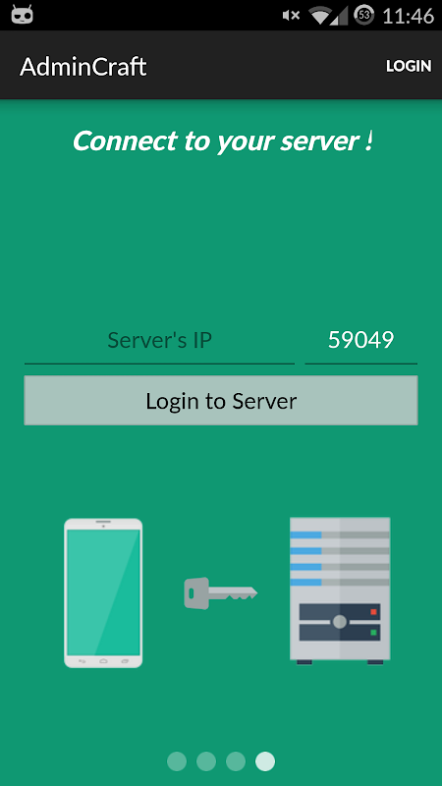Switch to the second page indicator dot
The image size is (442, 786).
pos(206,760)
